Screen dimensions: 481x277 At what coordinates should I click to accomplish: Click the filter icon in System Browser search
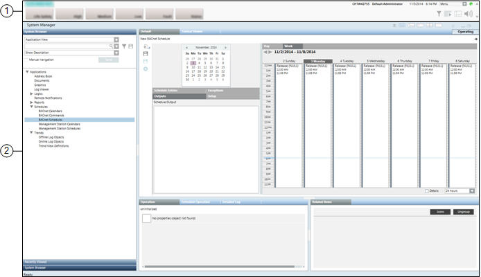[x=124, y=46]
